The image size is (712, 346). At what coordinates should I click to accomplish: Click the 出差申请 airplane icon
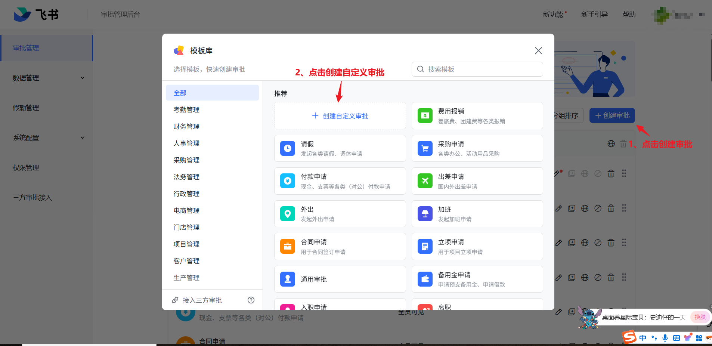pos(425,181)
